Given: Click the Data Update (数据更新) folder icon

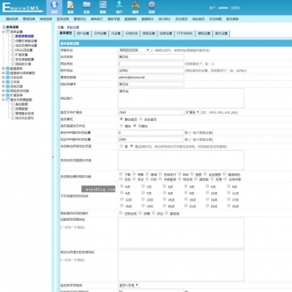Looking at the screenshot, I should [7, 69].
